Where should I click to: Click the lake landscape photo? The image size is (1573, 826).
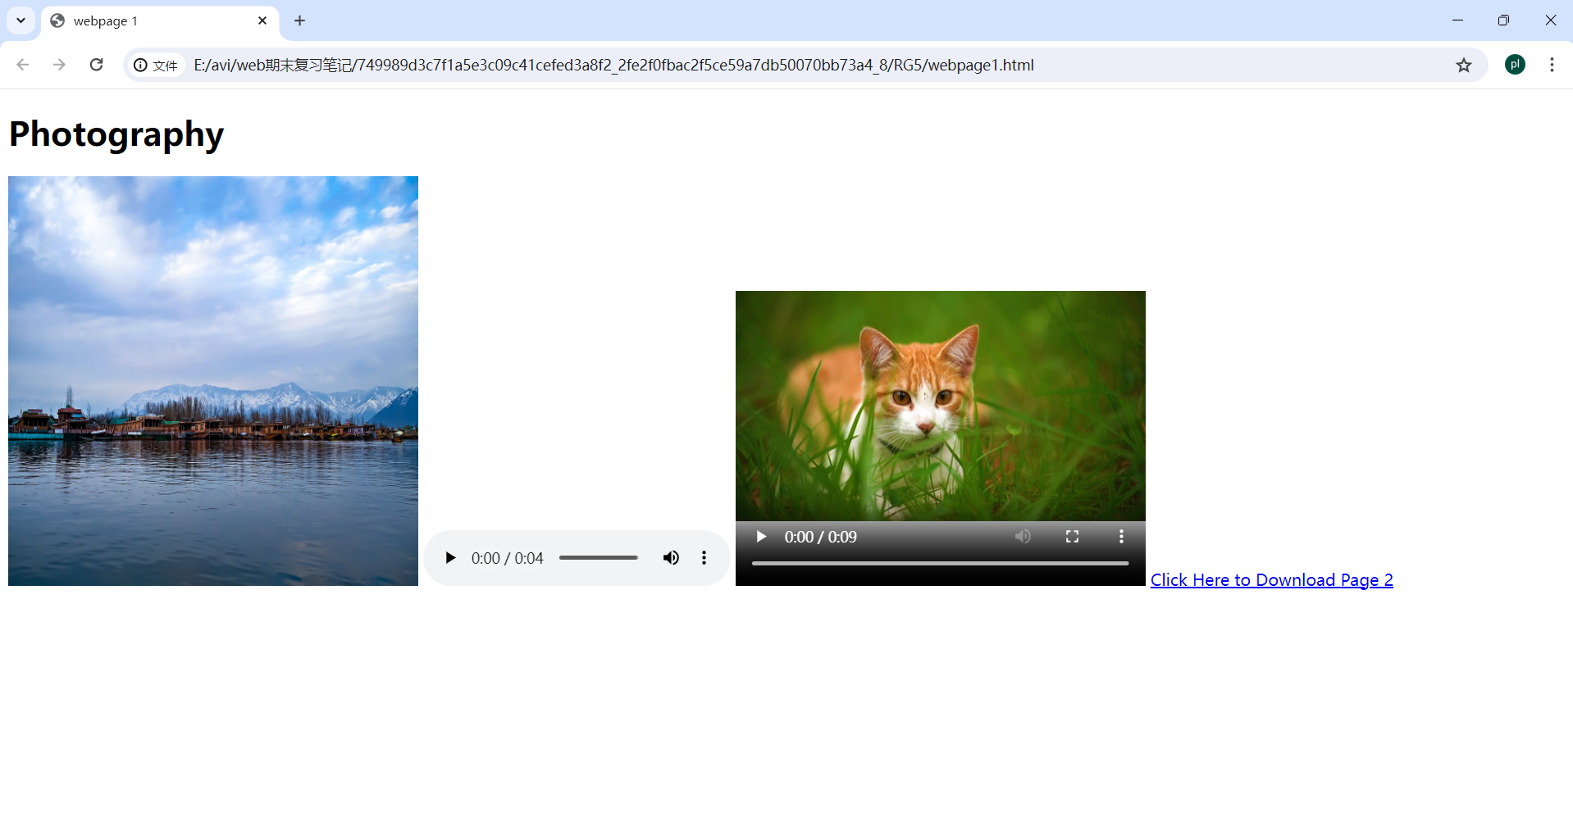[x=213, y=381]
